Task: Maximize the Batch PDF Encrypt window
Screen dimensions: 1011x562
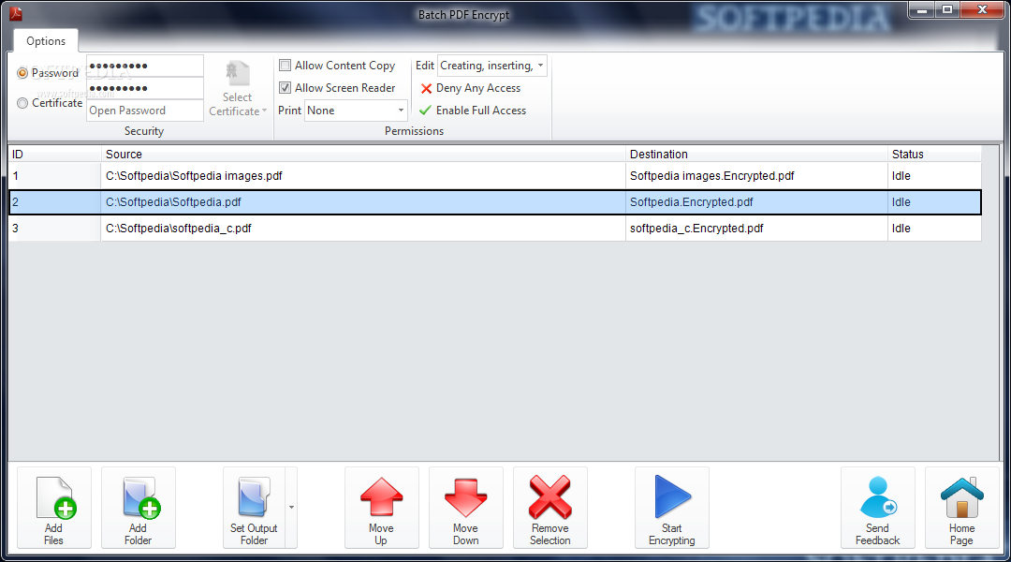Action: (947, 9)
